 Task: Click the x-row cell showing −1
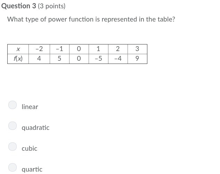point(59,49)
